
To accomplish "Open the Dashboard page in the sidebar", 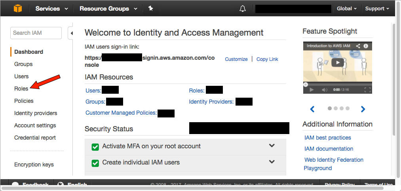I will coord(29,52).
